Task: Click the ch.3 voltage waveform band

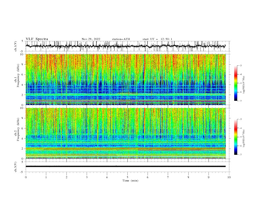Action: click(x=125, y=166)
